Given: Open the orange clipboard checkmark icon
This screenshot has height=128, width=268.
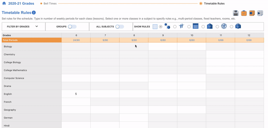Looking at the screenshot, I should click(x=244, y=13).
